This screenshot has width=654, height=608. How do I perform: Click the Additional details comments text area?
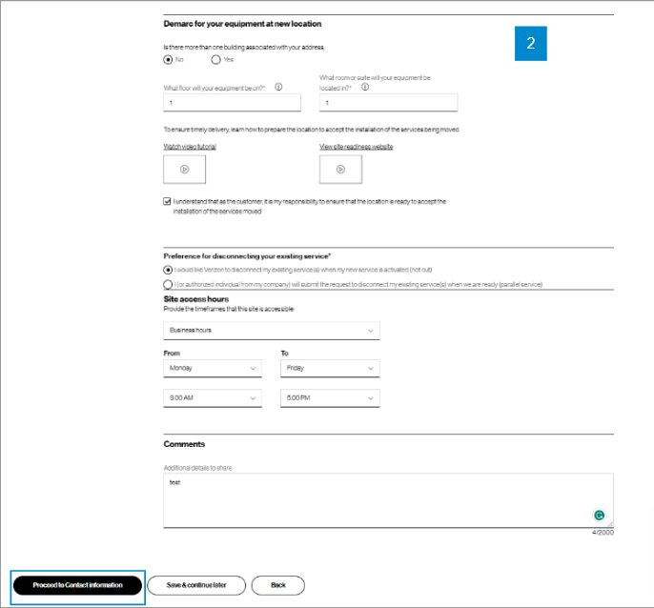coord(388,500)
